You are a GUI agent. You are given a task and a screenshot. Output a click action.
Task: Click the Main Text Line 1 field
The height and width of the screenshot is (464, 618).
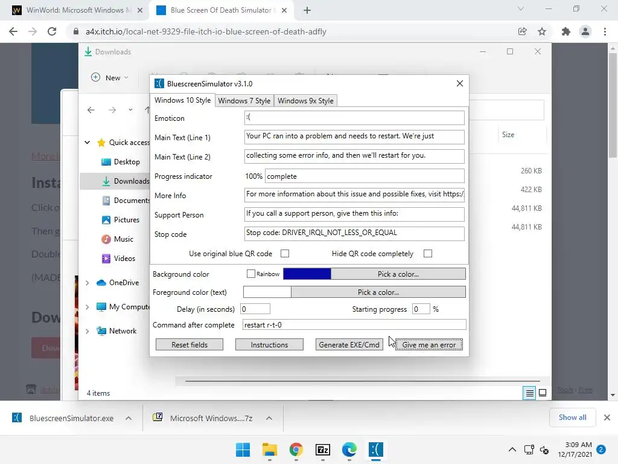click(x=354, y=137)
